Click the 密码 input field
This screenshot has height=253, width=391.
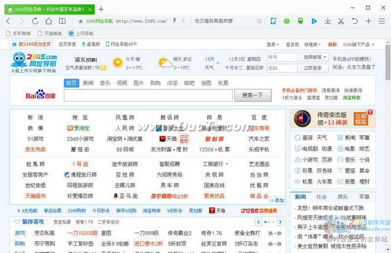tap(282, 68)
